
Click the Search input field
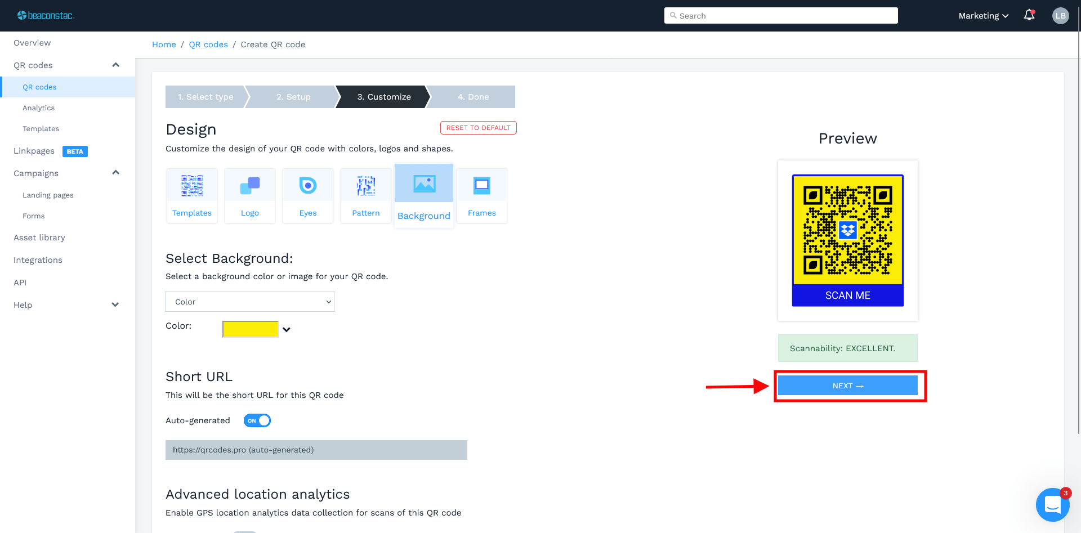[x=781, y=16]
